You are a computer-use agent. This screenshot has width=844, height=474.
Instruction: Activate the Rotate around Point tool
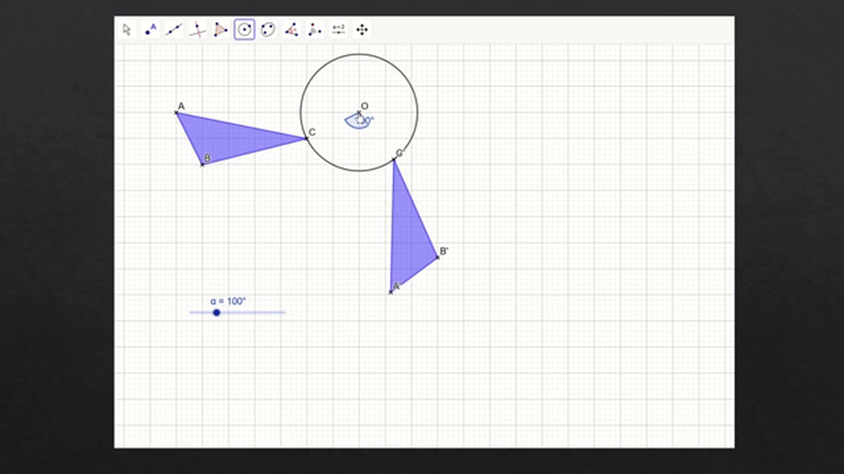[315, 29]
